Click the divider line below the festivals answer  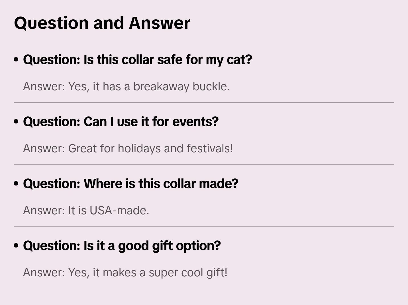[x=204, y=165]
